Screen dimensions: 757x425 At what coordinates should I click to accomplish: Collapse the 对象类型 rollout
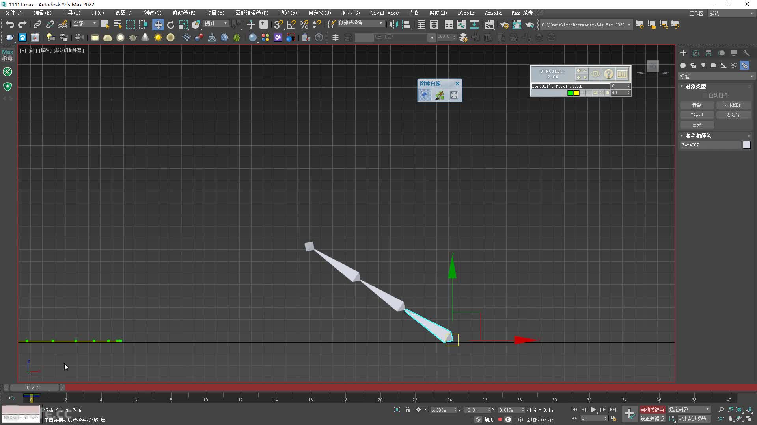tap(696, 86)
